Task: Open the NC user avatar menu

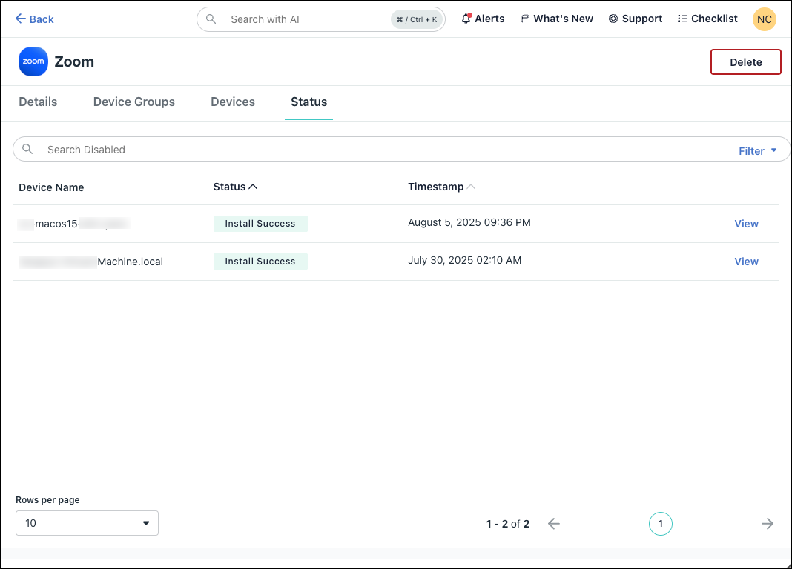Action: pyautogui.click(x=765, y=19)
